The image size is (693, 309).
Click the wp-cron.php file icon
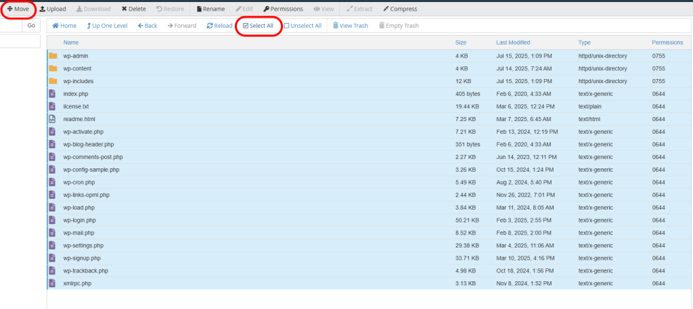pyautogui.click(x=52, y=183)
